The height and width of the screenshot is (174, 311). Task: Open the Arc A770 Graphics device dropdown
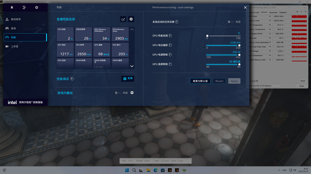(x=280, y=86)
